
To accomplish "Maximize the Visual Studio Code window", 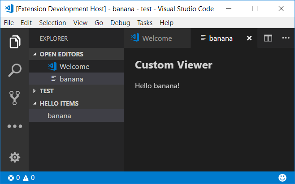I will click(255, 9).
